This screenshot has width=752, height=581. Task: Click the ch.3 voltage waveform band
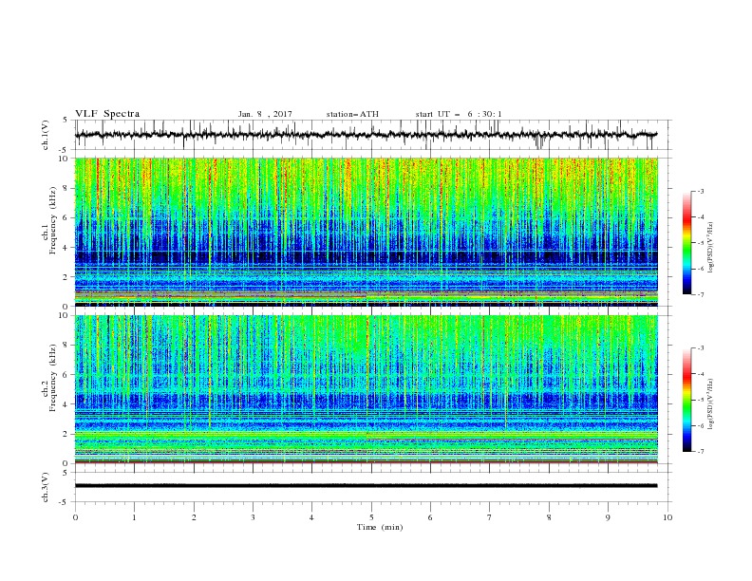[x=366, y=486]
